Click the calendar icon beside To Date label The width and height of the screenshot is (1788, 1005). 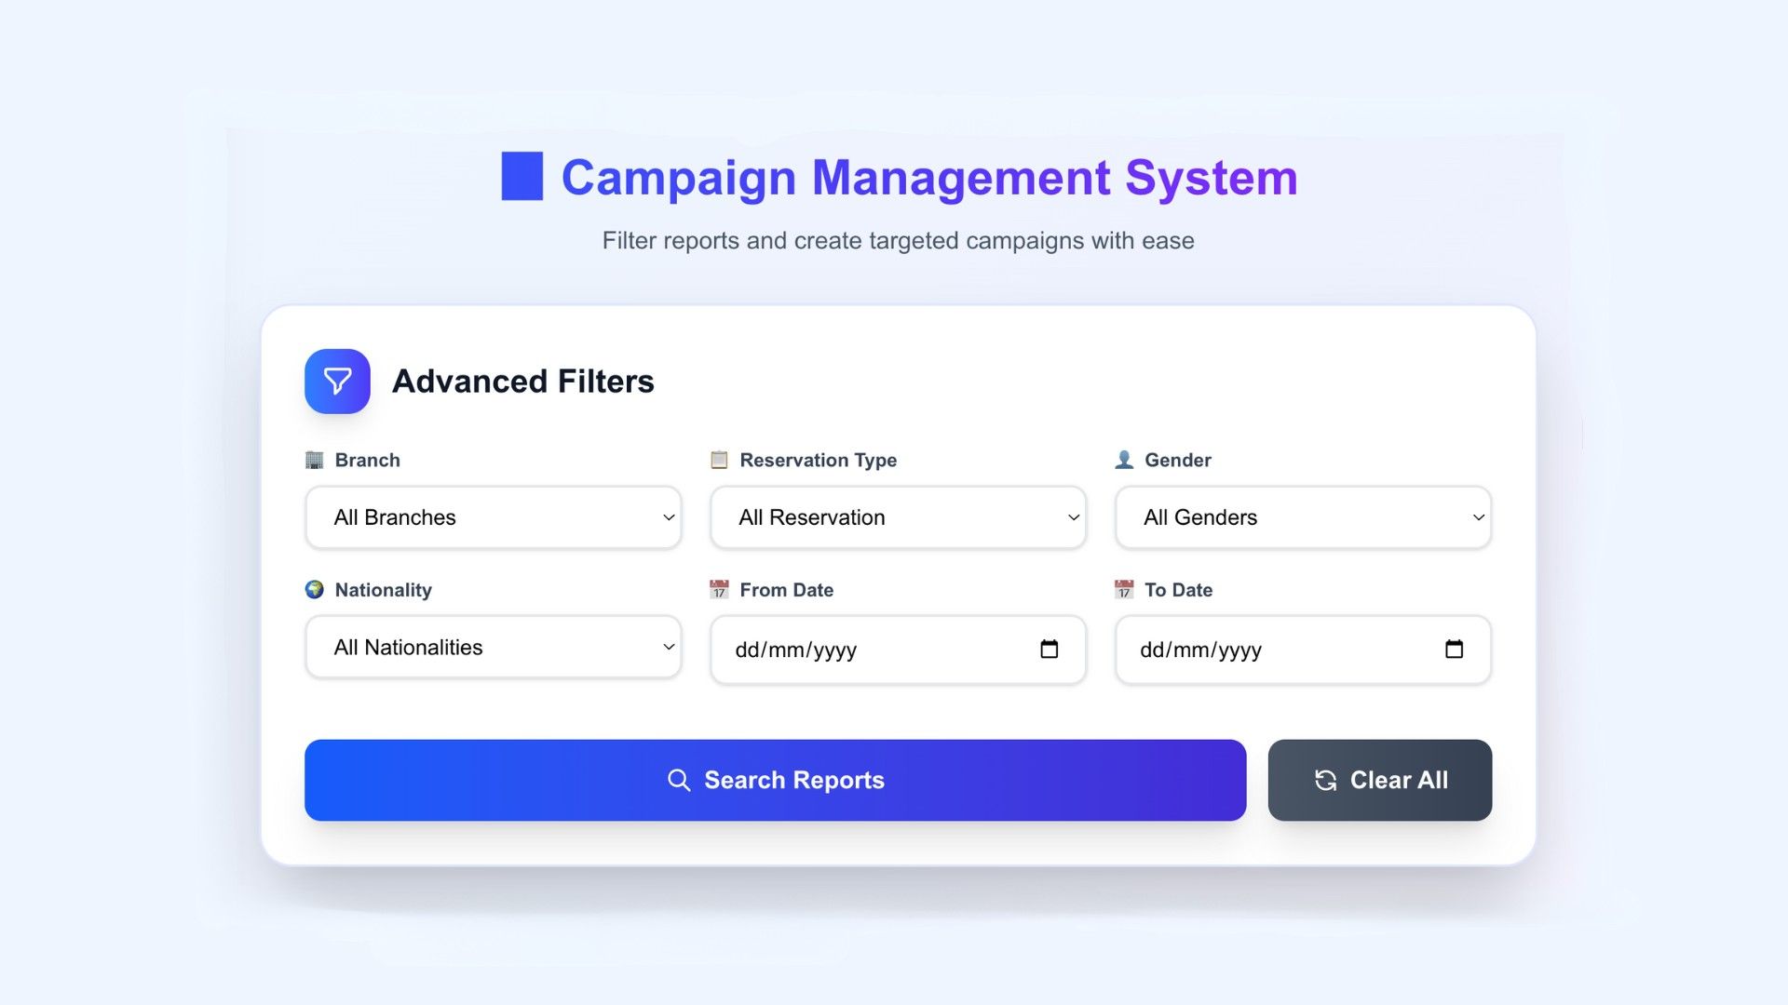(x=1124, y=589)
